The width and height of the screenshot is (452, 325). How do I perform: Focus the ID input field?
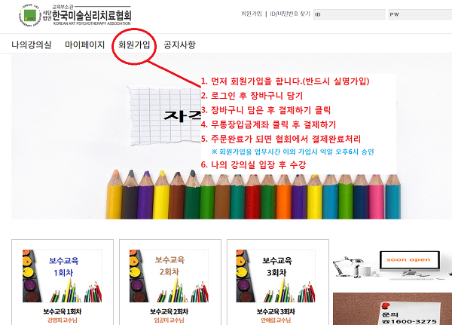pyautogui.click(x=350, y=14)
